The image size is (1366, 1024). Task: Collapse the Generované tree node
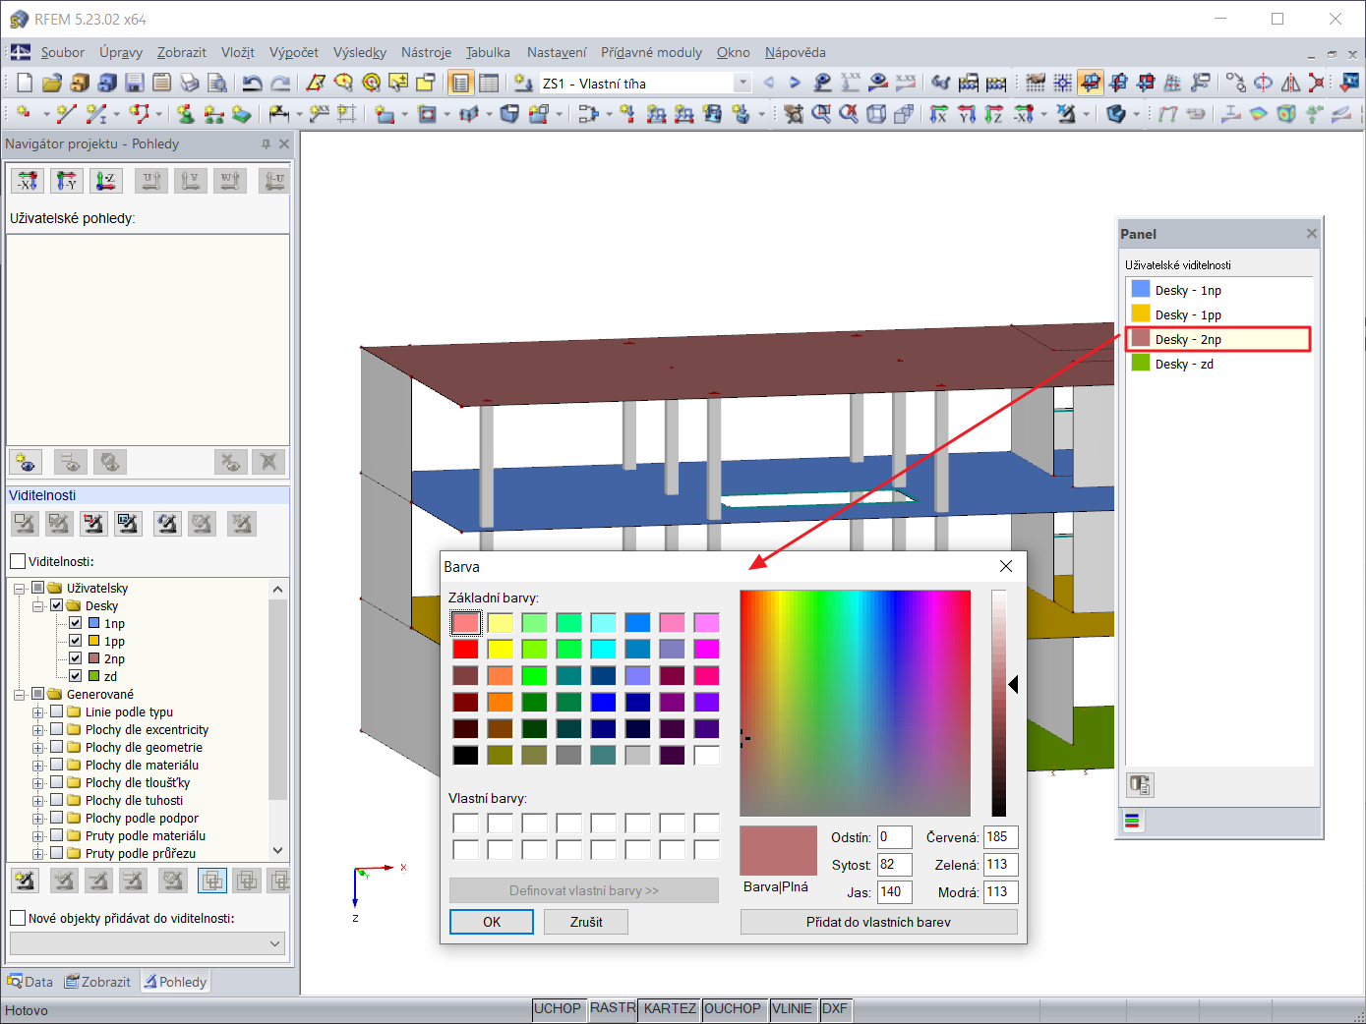pos(20,694)
